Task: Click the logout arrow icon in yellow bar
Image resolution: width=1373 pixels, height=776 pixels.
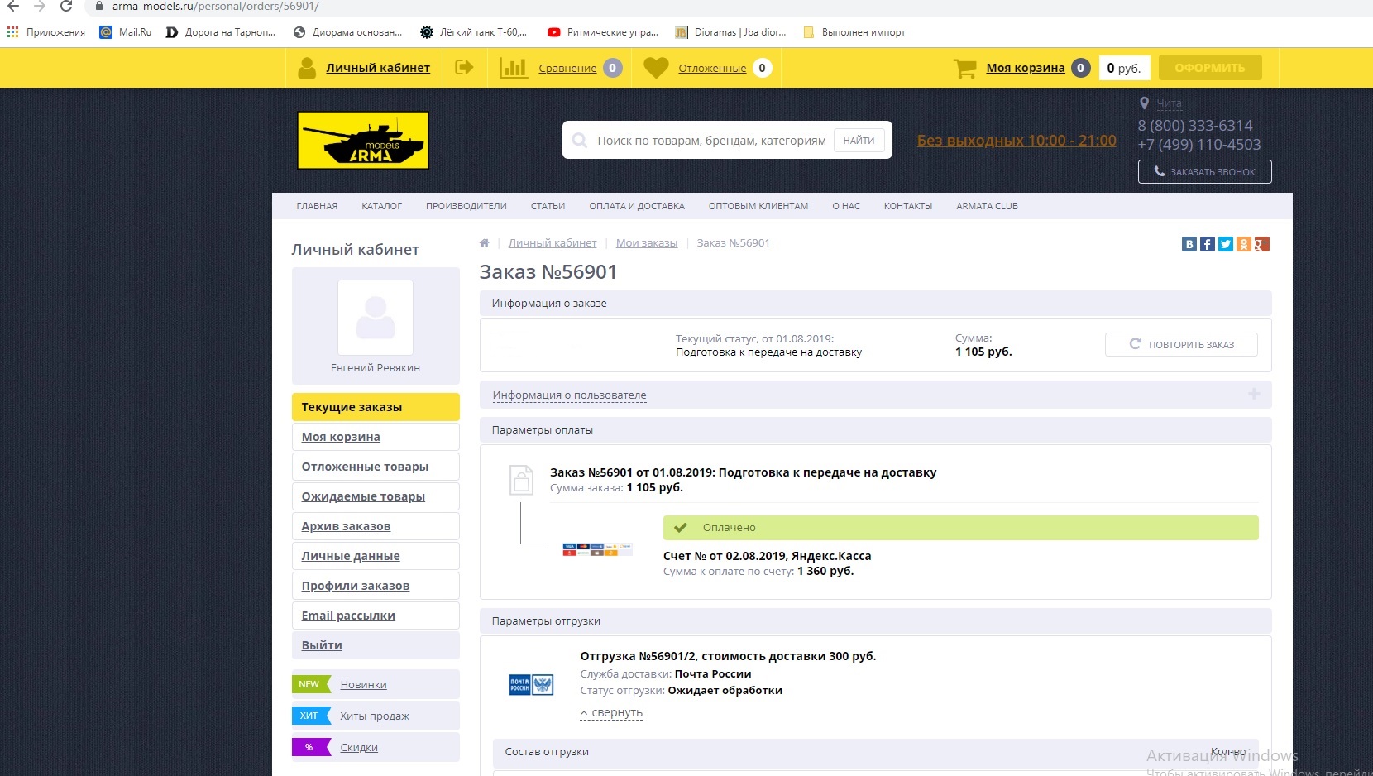Action: click(x=464, y=68)
